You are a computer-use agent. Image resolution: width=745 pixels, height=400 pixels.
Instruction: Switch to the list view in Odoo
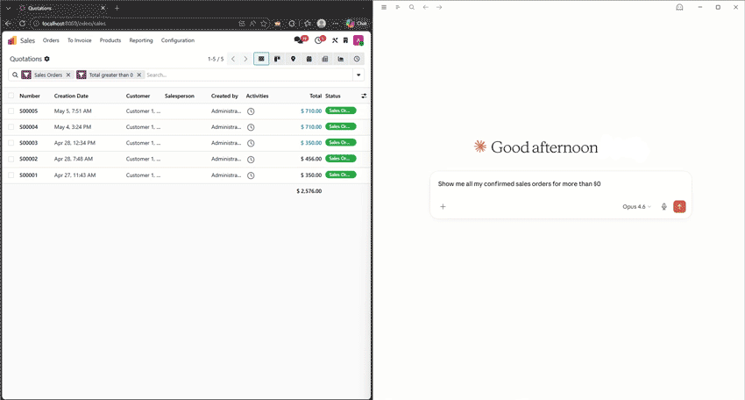tap(261, 59)
